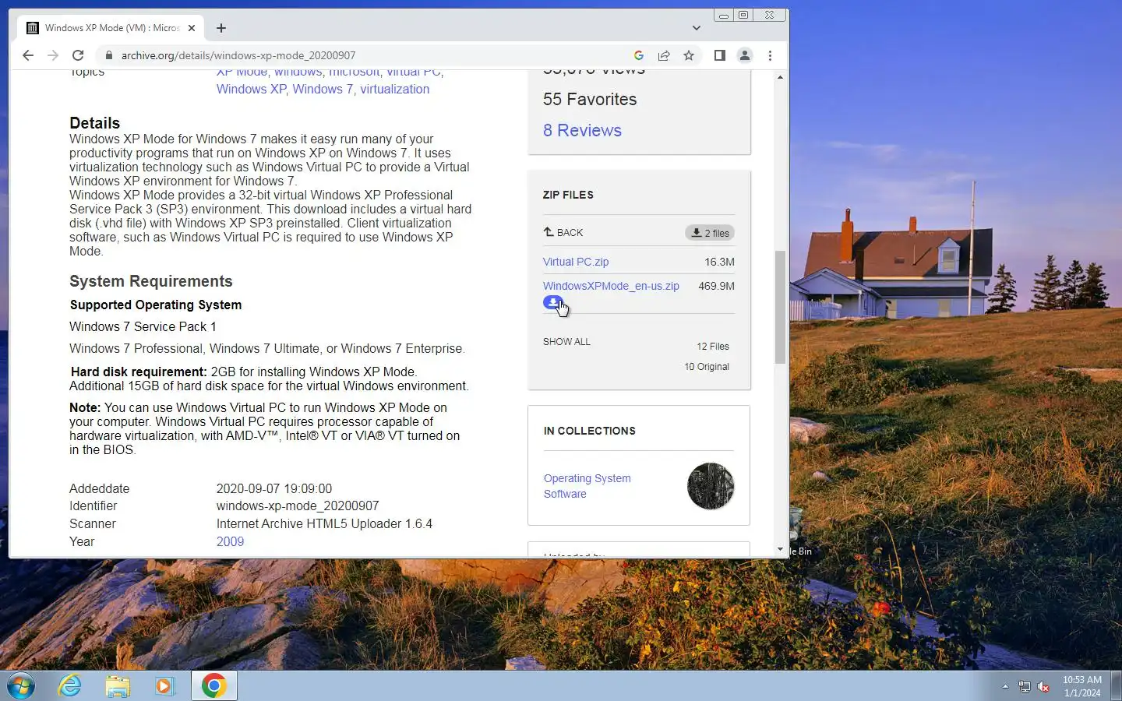
Task: Open the 2009 year link
Action: [230, 541]
